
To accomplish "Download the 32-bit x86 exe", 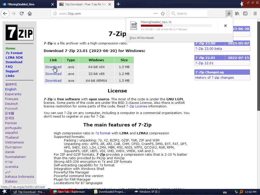I will [x=53, y=74].
